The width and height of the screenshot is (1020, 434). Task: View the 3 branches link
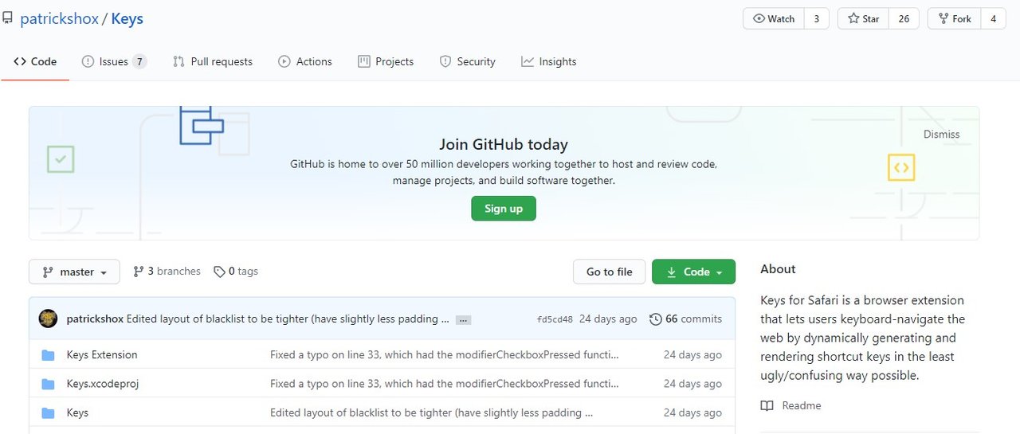click(167, 272)
